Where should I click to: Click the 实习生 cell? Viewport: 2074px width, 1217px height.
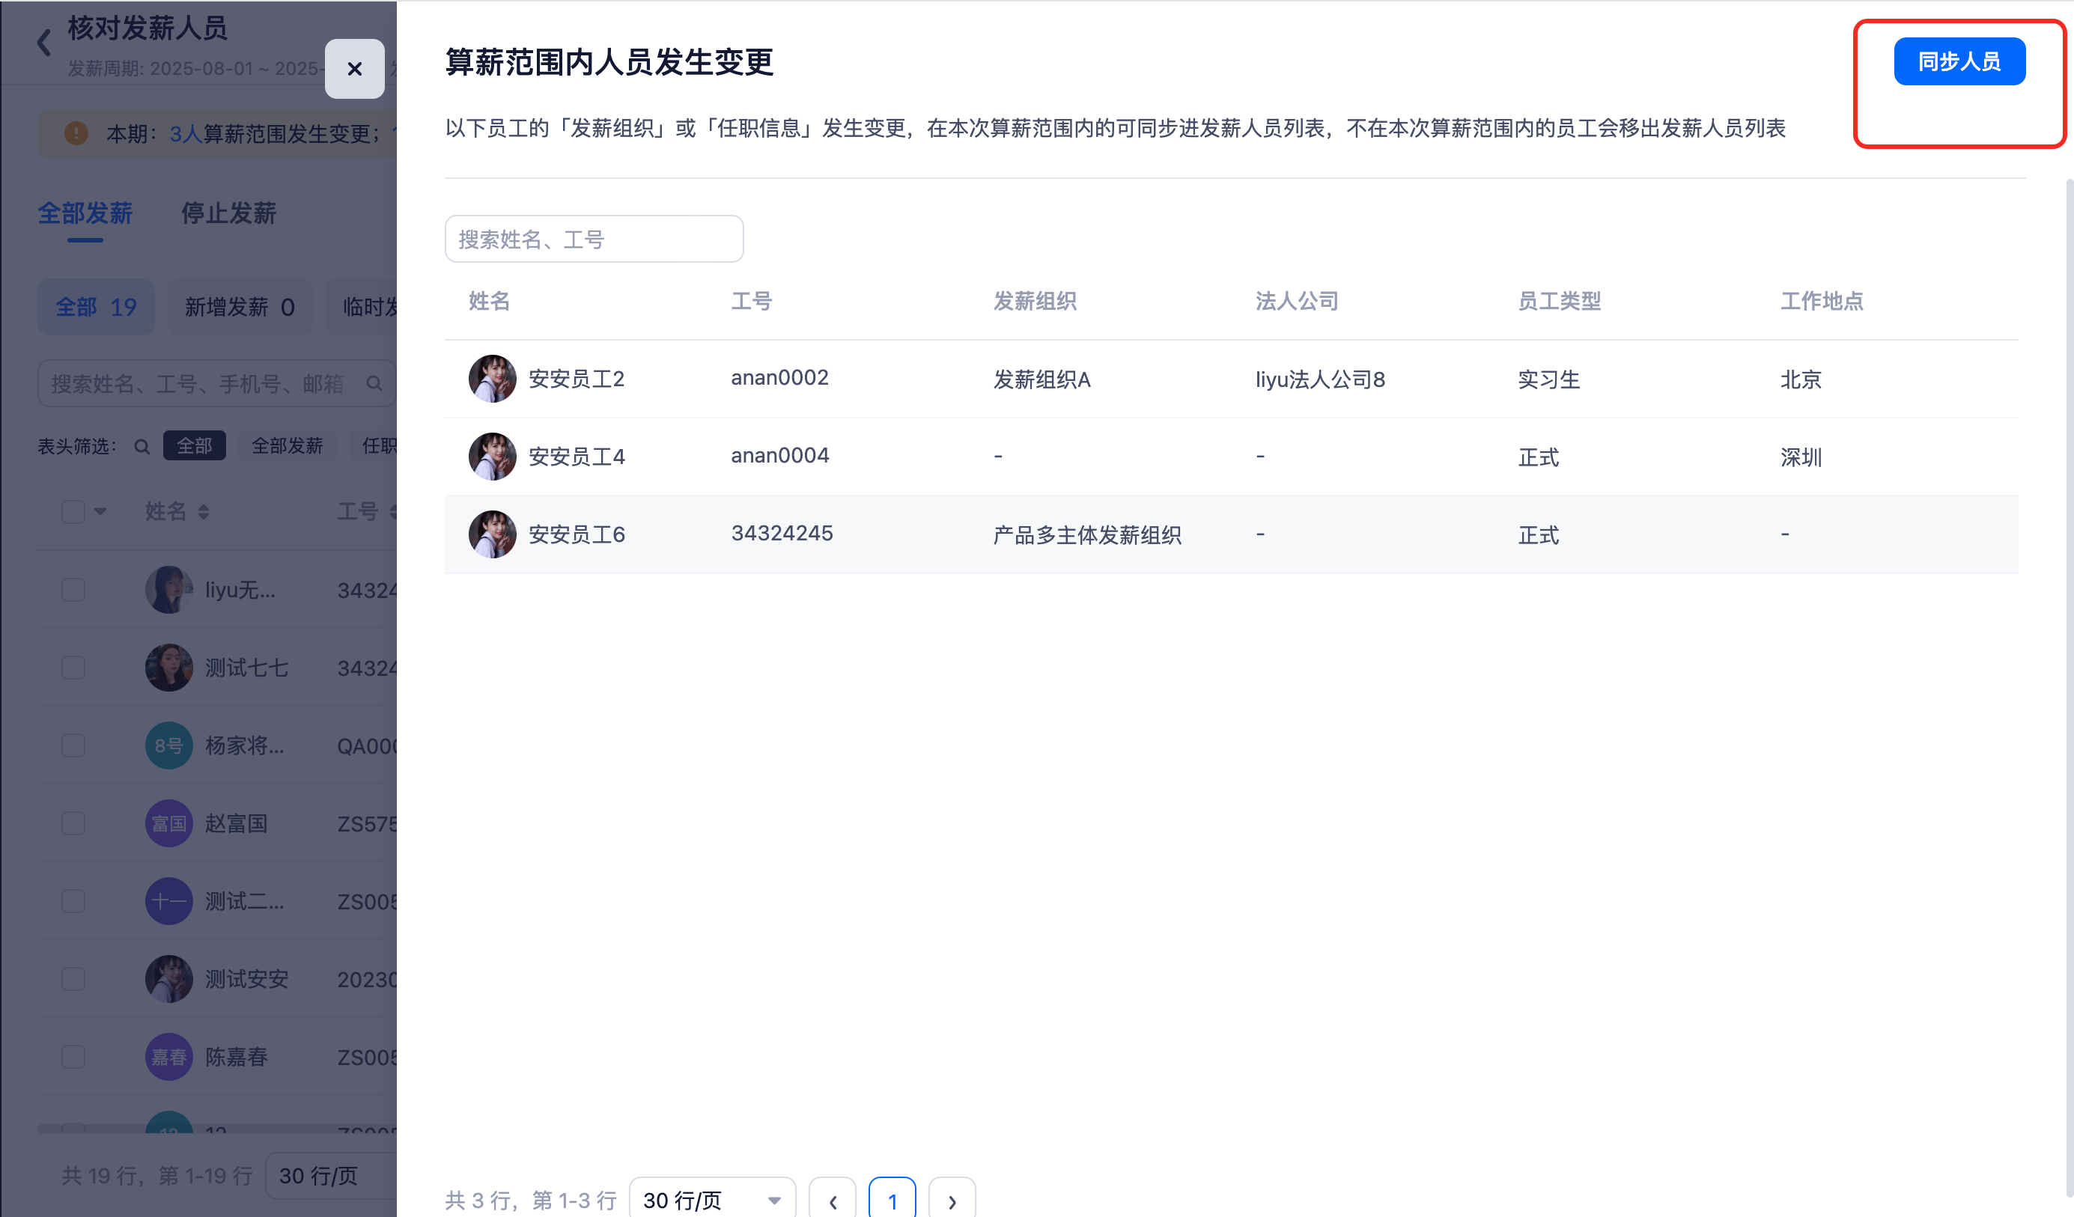[1548, 379]
